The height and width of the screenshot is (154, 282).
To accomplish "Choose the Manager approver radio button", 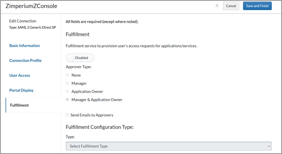I will click(x=68, y=83).
